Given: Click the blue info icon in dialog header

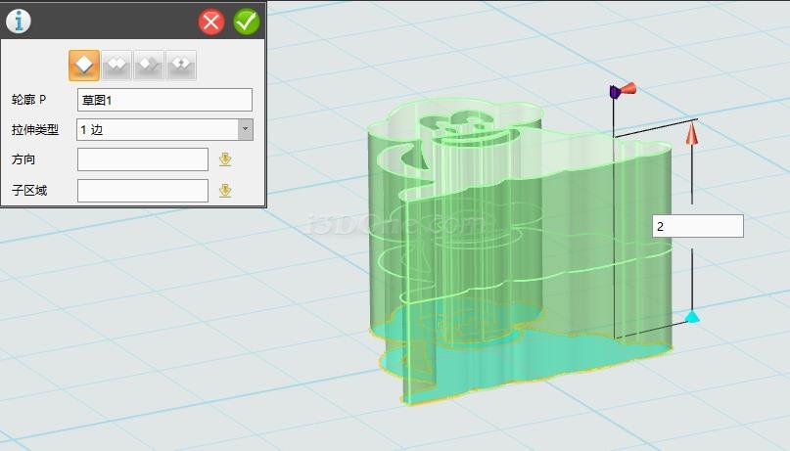Looking at the screenshot, I should (19, 21).
